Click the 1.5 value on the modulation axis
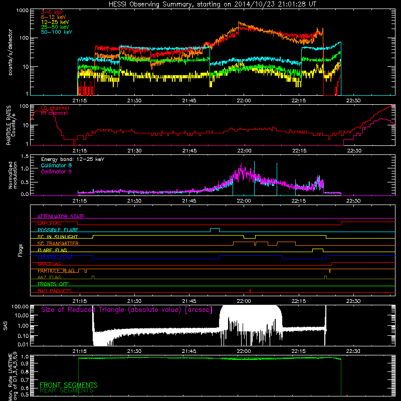This screenshot has width=401, height=401. point(25,156)
